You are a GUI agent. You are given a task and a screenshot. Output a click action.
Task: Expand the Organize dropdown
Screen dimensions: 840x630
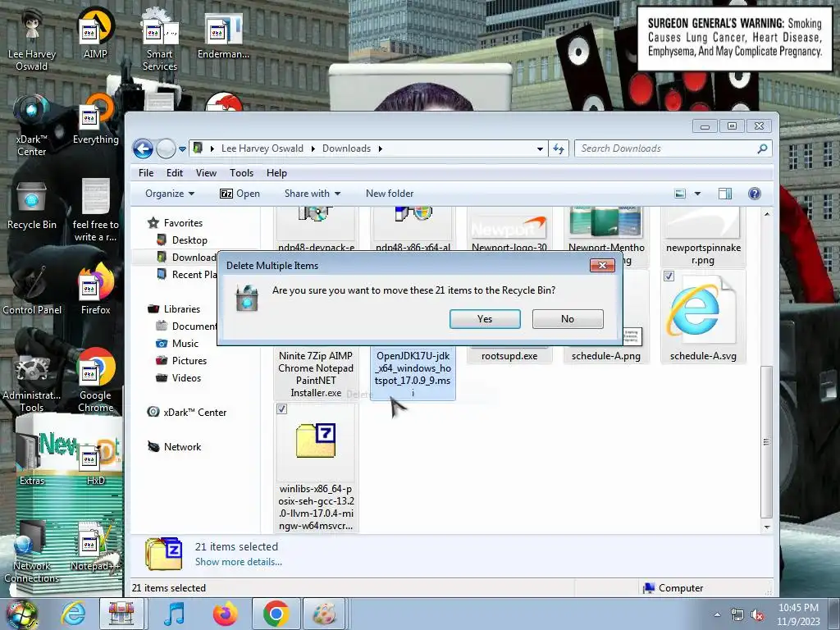(169, 194)
